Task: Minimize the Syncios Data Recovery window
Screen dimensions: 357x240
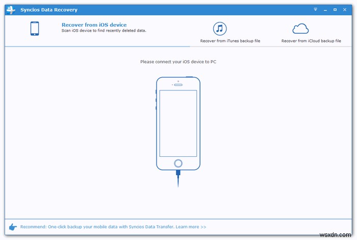Action: pyautogui.click(x=325, y=10)
